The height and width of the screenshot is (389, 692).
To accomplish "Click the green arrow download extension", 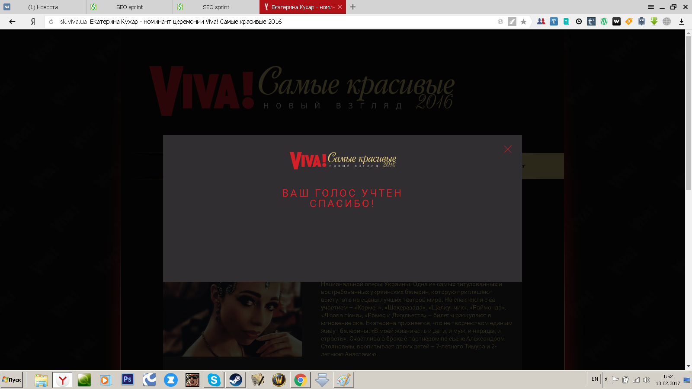I will click(654, 22).
